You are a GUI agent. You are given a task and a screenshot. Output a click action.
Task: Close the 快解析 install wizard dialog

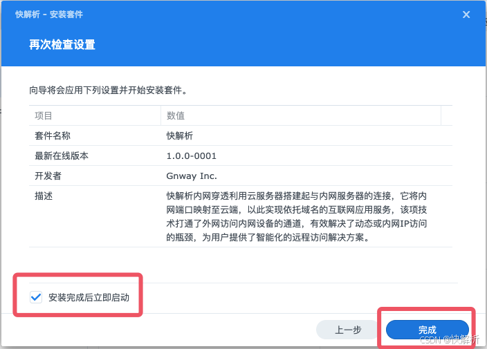pos(466,15)
